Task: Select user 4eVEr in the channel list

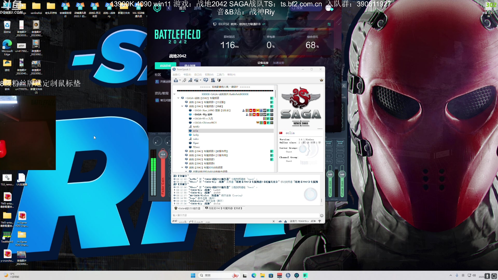Action: 196,127
